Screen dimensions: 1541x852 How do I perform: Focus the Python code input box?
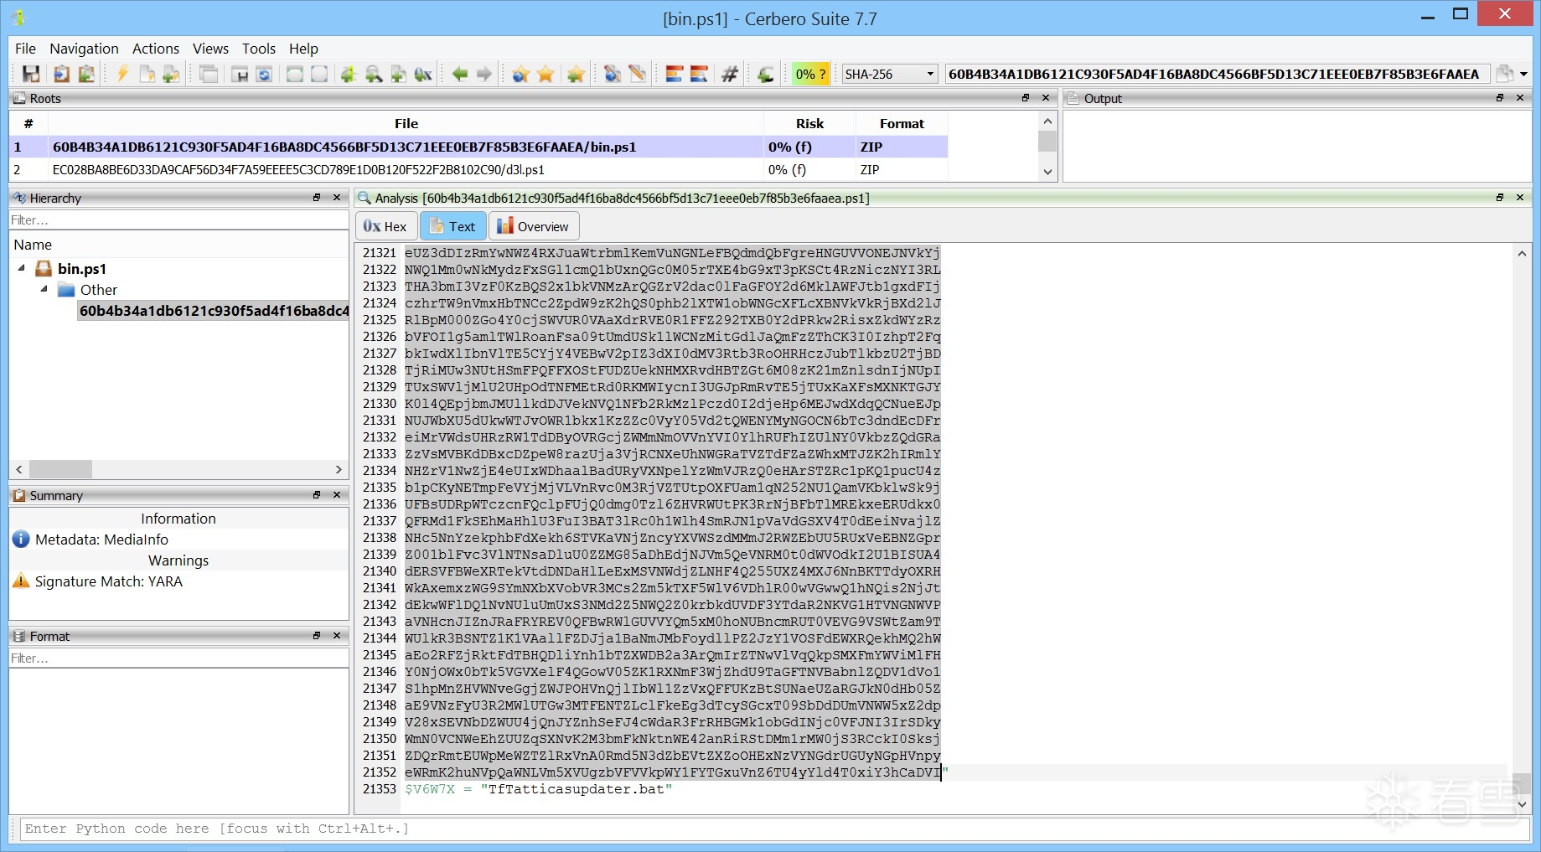pyautogui.click(x=774, y=829)
